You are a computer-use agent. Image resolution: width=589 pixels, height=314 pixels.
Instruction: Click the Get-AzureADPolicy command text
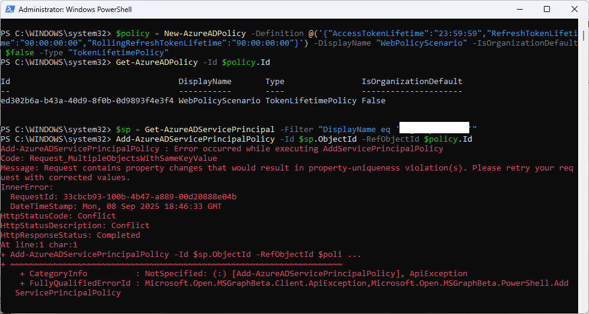tap(157, 62)
